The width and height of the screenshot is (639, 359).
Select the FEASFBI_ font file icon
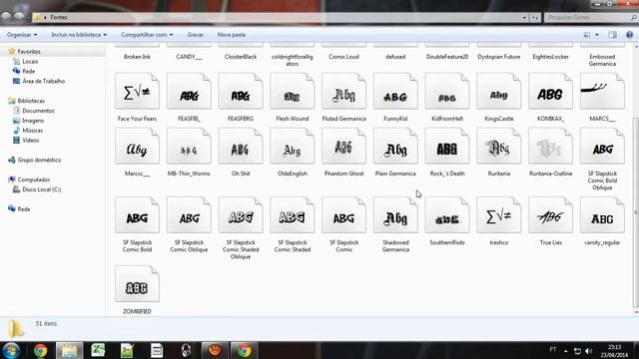189,91
